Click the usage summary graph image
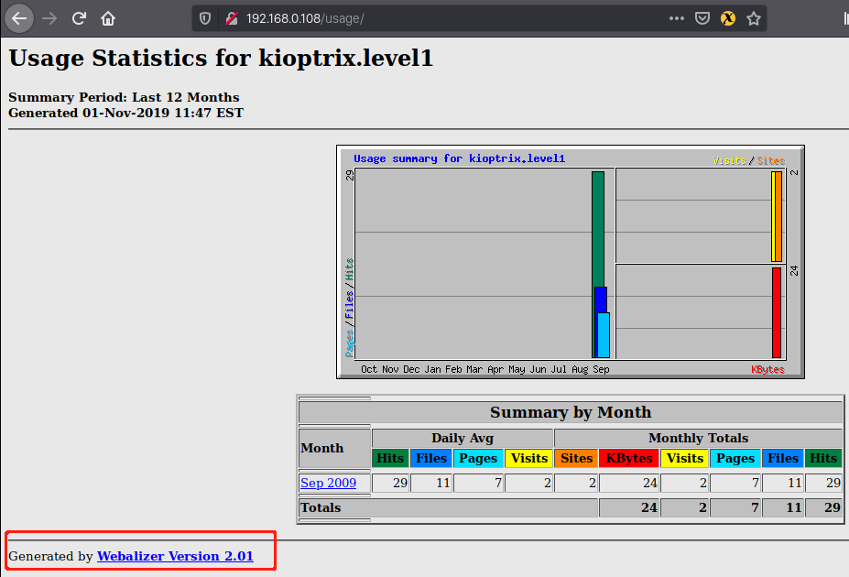The height and width of the screenshot is (577, 849). (570, 261)
